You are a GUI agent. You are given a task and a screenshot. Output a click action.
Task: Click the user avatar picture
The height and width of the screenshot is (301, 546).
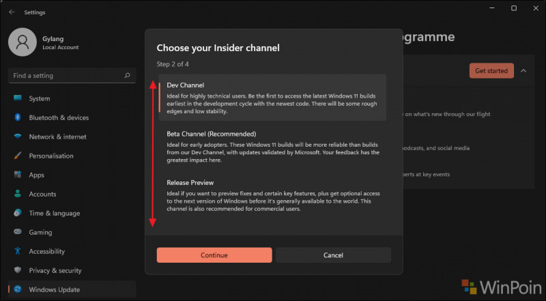(x=23, y=42)
